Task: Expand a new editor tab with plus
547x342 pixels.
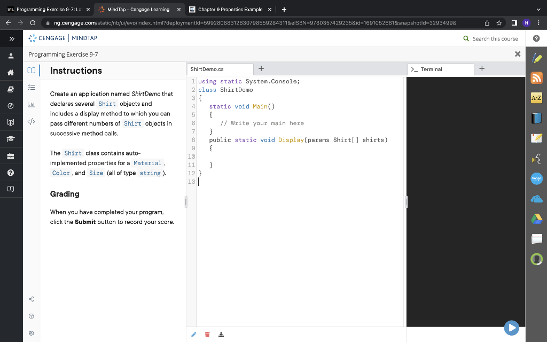Action: [x=261, y=69]
